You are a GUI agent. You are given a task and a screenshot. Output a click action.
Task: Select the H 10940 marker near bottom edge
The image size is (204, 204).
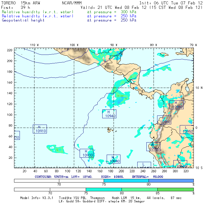click(x=114, y=159)
